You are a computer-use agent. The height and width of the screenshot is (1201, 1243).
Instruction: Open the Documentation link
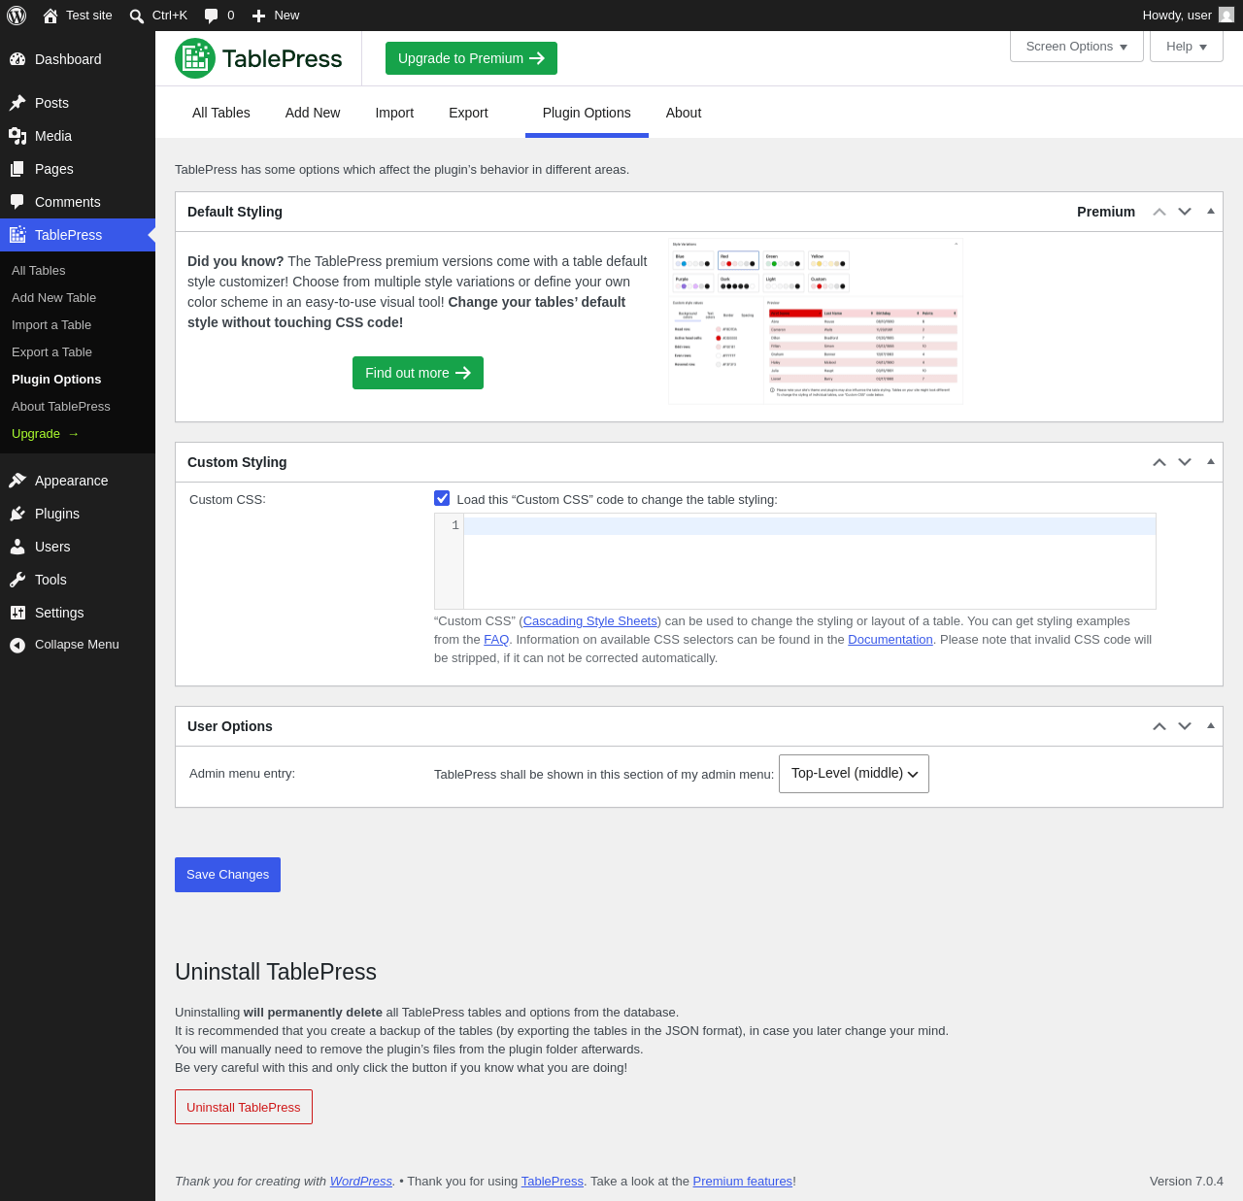coord(890,640)
